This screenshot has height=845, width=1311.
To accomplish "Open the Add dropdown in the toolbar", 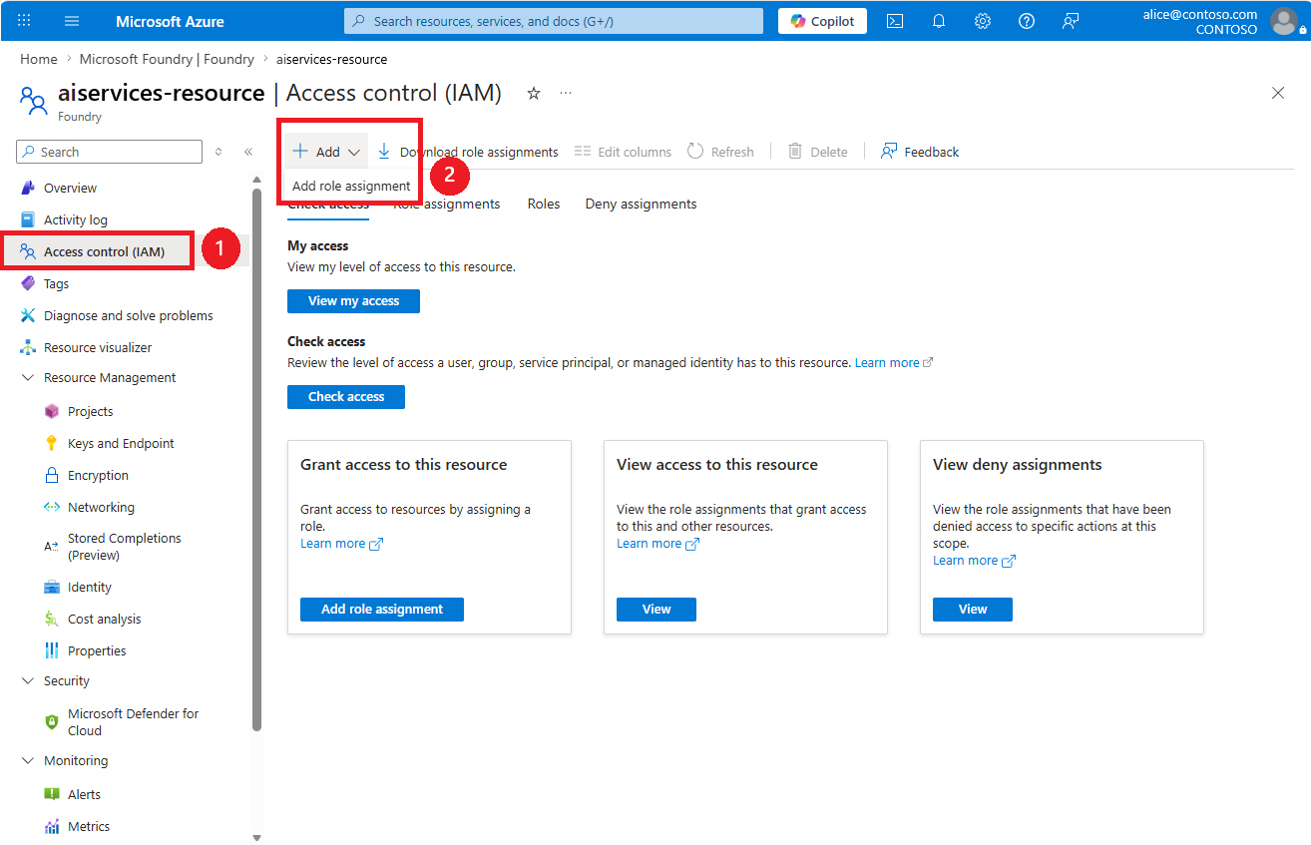I will click(326, 152).
